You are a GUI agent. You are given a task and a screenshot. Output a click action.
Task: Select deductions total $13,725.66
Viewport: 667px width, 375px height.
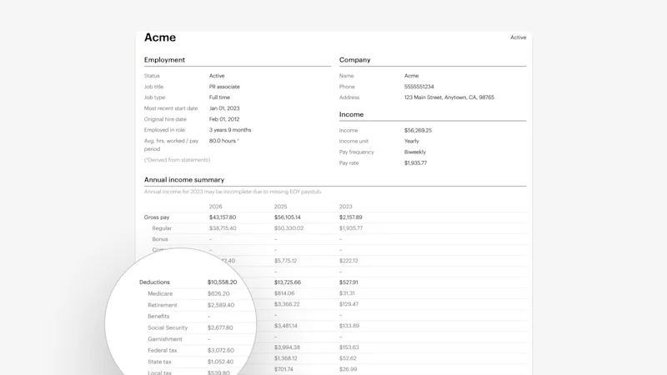coord(288,282)
